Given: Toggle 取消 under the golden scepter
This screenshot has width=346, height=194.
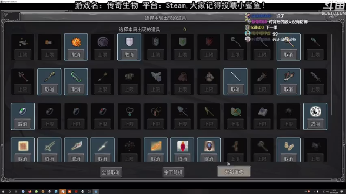Looking at the screenshot, I should [x=49, y=89].
